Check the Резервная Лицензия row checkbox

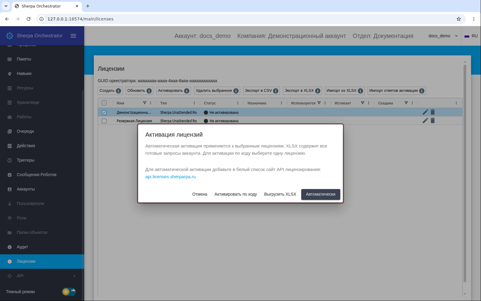tap(104, 121)
